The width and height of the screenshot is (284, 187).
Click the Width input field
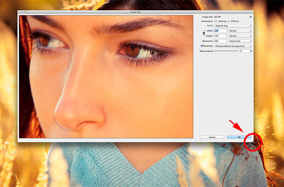221,31
